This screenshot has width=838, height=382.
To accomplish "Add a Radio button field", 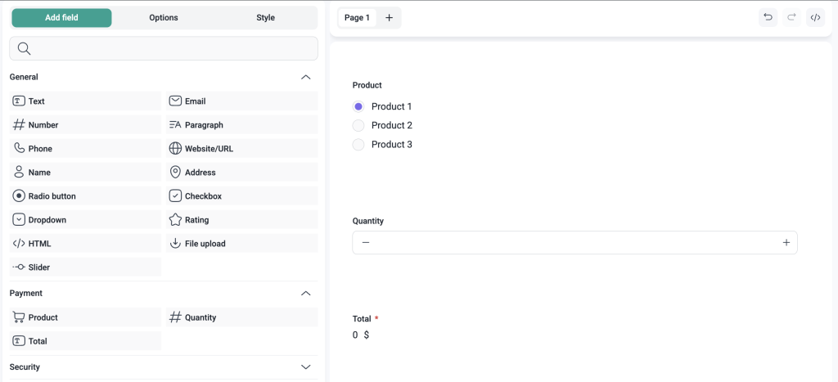I will click(85, 196).
